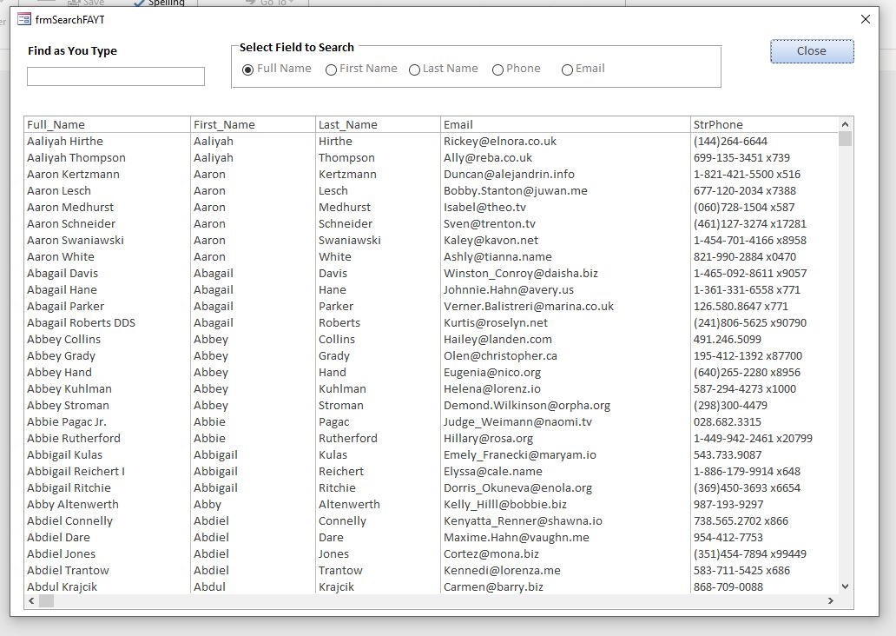Click the Find as You Type text box
Viewport: 896px width, 636px height.
(x=115, y=76)
